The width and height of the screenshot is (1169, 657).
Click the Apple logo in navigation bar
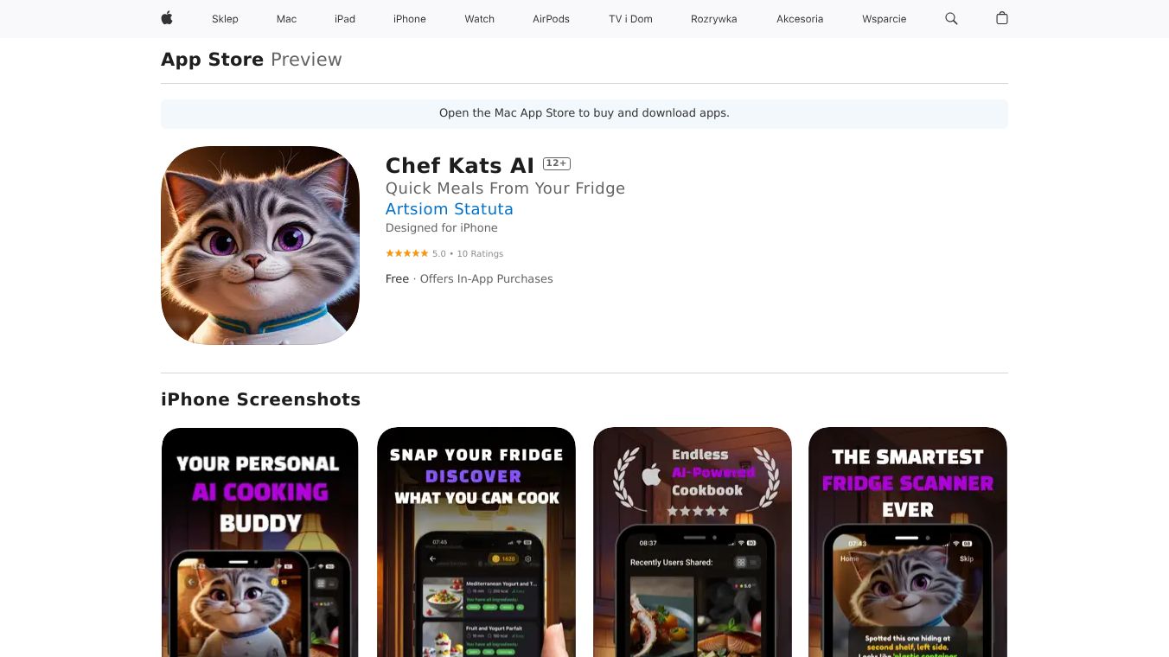167,18
